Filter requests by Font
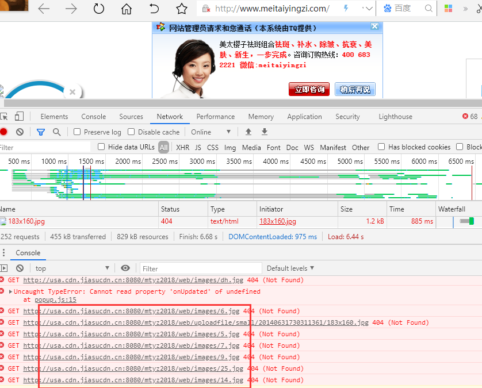 point(274,148)
